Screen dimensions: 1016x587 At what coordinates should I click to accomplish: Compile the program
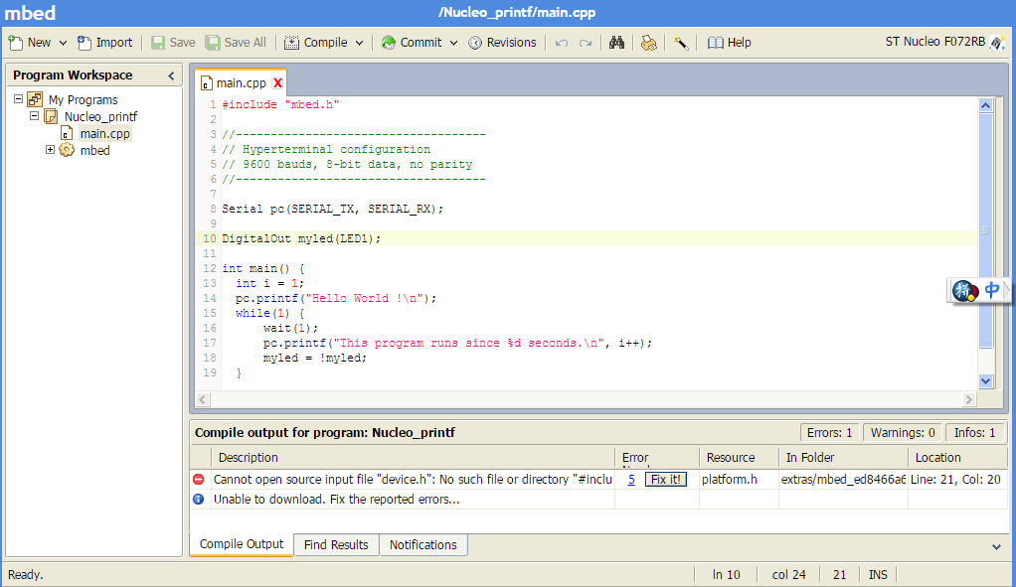(316, 43)
